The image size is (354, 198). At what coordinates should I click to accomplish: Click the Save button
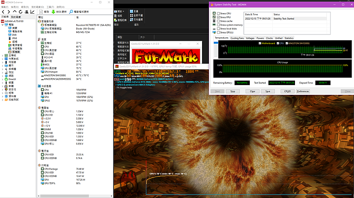(x=268, y=91)
